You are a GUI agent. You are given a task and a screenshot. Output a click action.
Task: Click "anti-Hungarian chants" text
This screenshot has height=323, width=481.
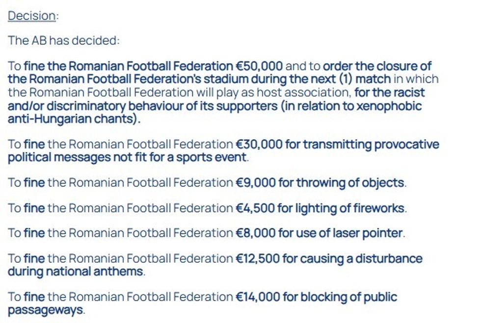[72, 119]
